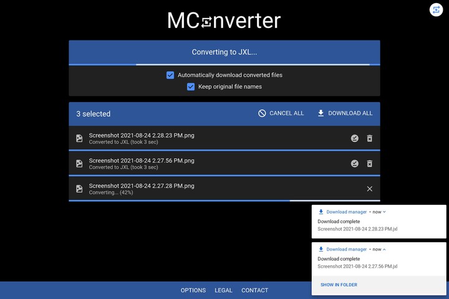Screen dimensions: 449x299
Task: Open the Options menu in footer
Action: [x=193, y=290]
